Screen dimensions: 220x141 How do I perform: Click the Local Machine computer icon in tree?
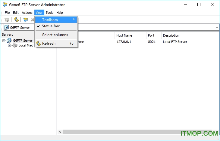tap(15, 45)
